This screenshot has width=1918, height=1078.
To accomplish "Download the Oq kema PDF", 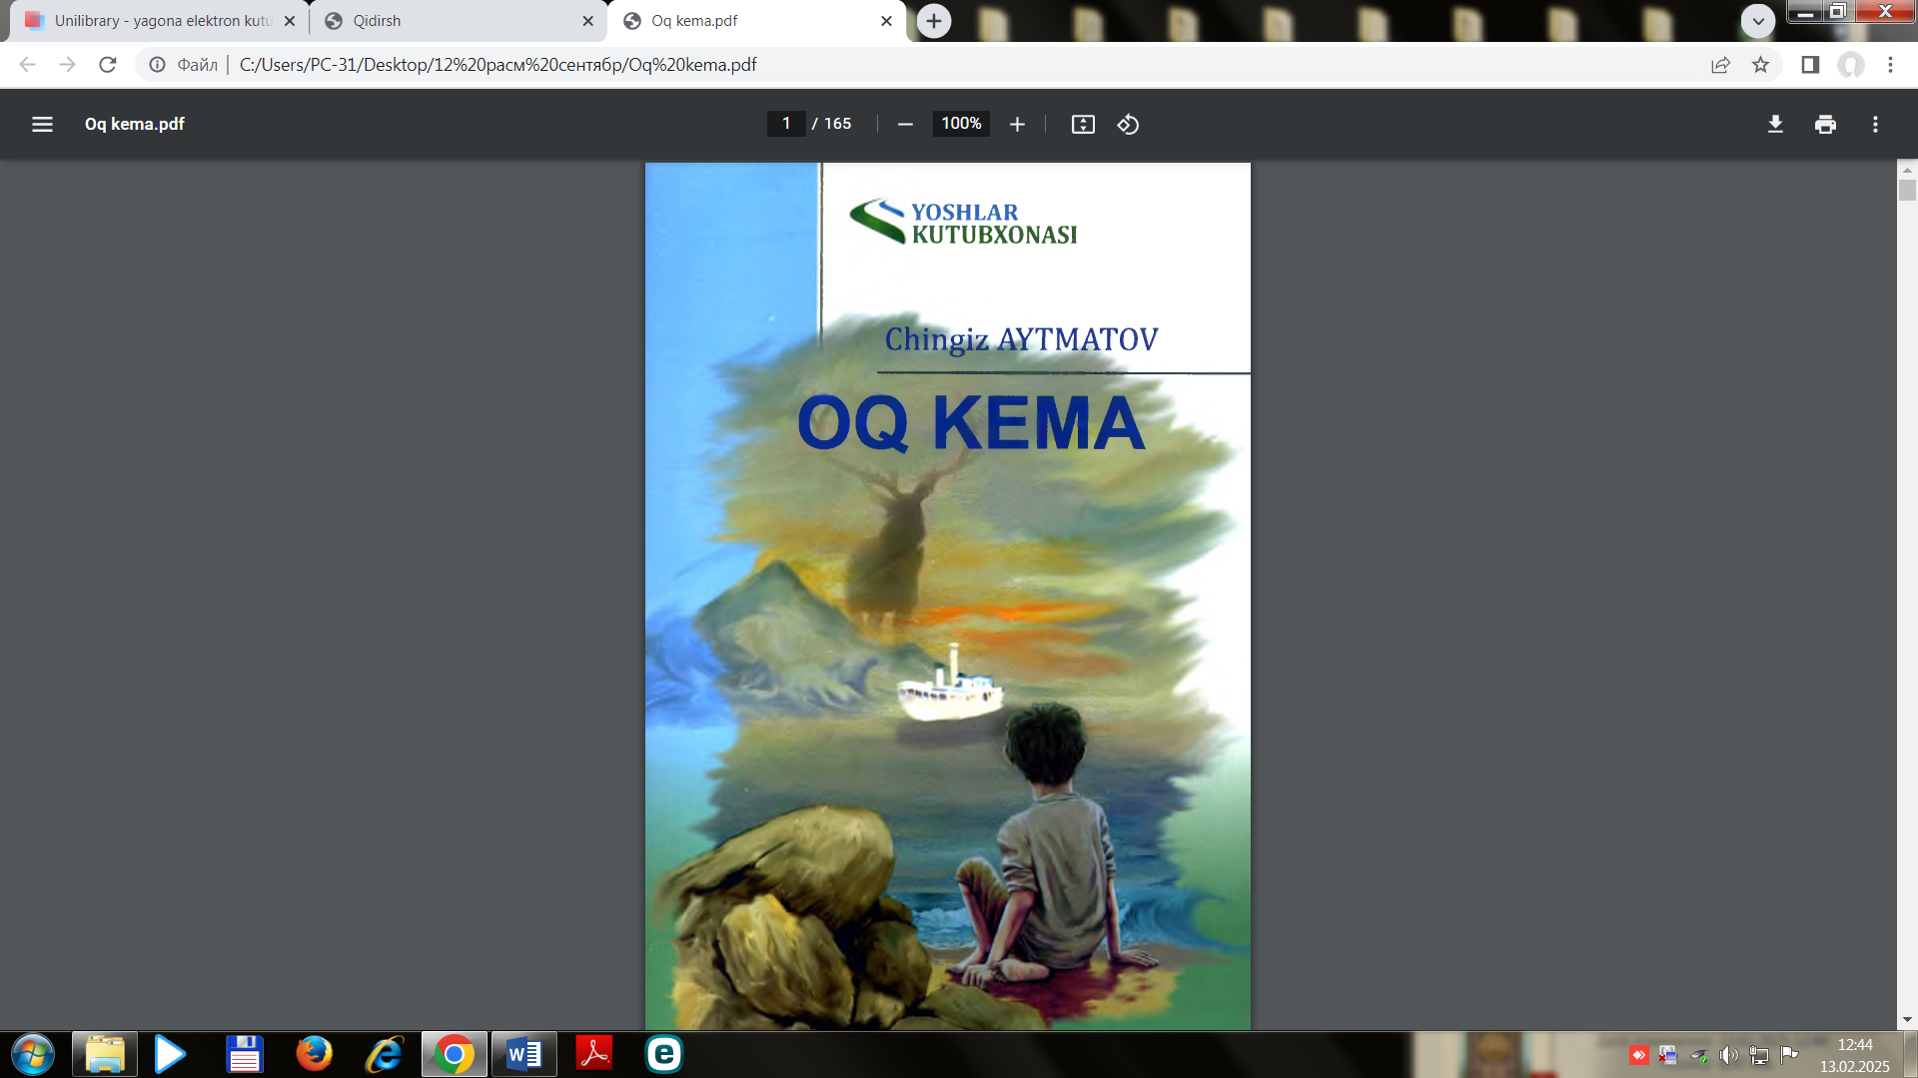I will [x=1775, y=124].
